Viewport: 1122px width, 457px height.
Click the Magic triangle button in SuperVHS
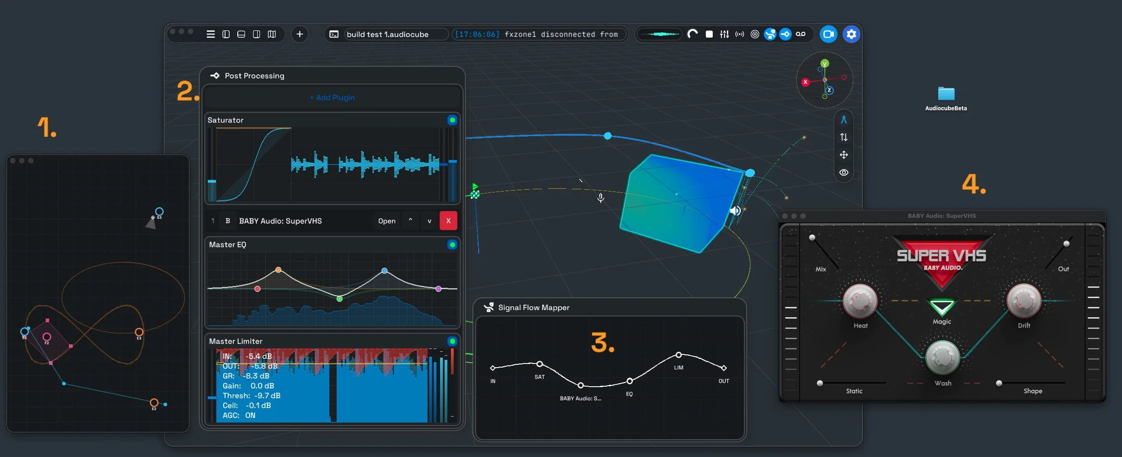coord(942,307)
